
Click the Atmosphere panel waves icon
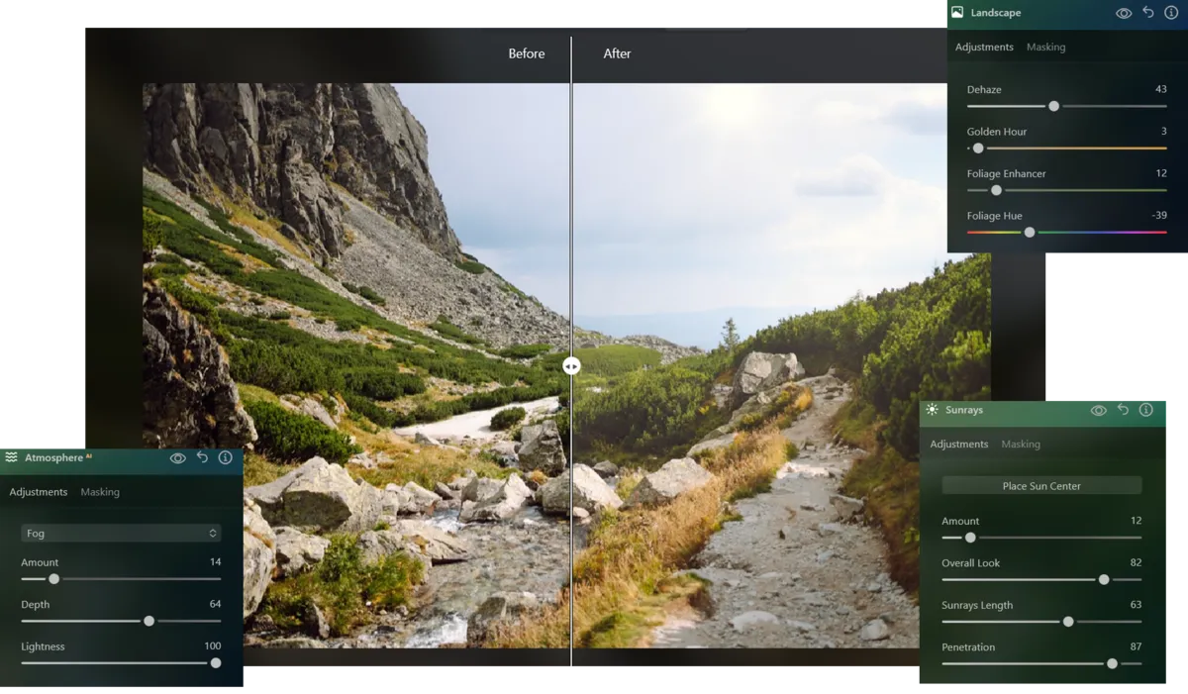coord(12,457)
